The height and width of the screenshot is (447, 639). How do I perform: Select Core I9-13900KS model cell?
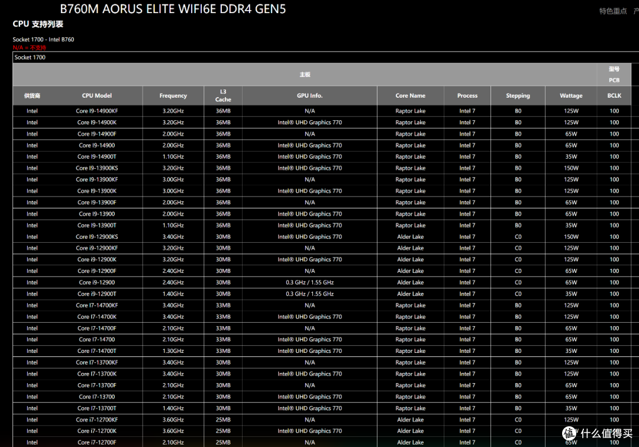coord(96,168)
